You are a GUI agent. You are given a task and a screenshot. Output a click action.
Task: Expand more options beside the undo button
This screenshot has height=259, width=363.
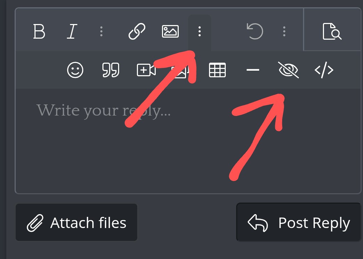point(284,31)
